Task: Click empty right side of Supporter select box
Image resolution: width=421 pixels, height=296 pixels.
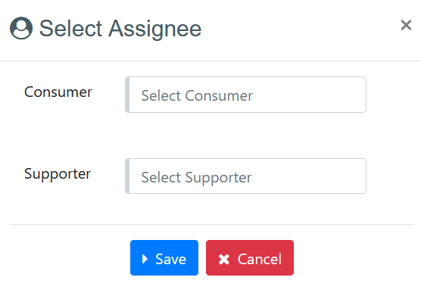Action: tap(309, 176)
